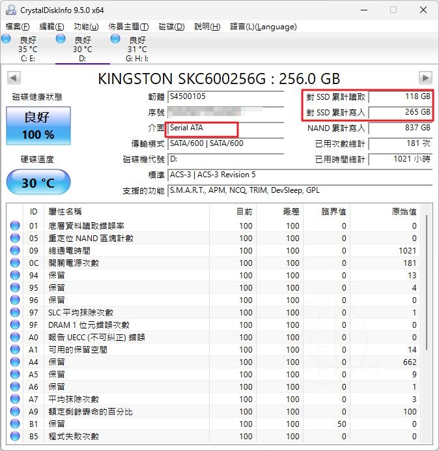Click status orb for attribute B1
Image resolution: width=439 pixels, height=451 pixels.
point(15,424)
